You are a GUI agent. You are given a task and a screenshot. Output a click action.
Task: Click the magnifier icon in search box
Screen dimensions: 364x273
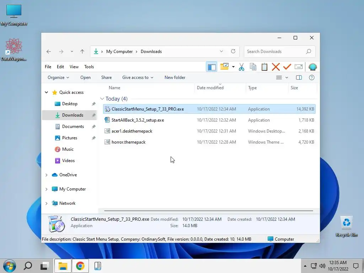[x=308, y=52]
